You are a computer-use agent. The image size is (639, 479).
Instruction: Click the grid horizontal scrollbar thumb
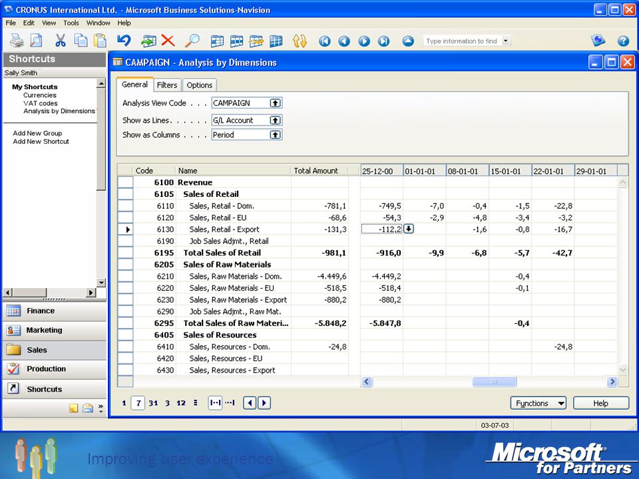(x=495, y=382)
